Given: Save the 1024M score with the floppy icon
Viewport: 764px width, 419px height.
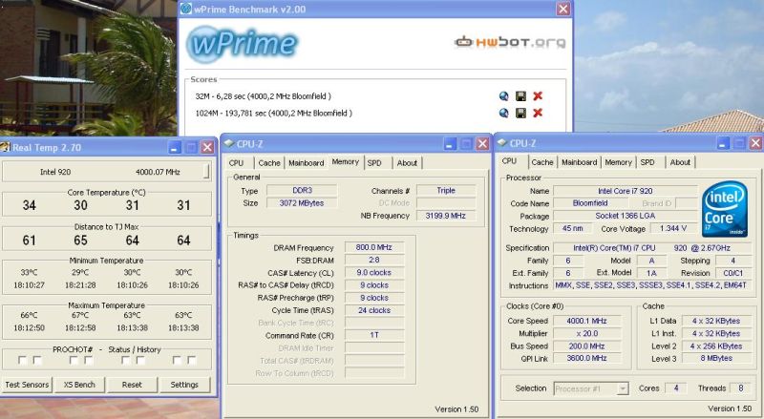Looking at the screenshot, I should (x=520, y=113).
